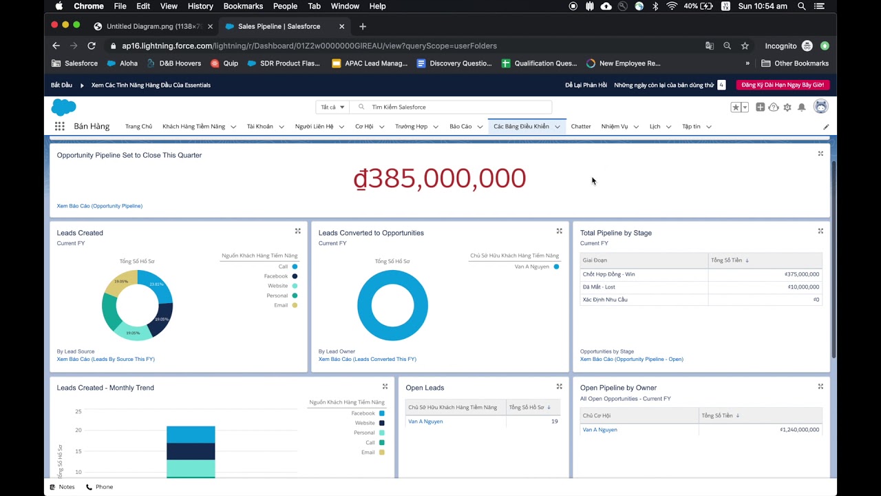
Task: Open the Phone utility item
Action: click(x=100, y=487)
